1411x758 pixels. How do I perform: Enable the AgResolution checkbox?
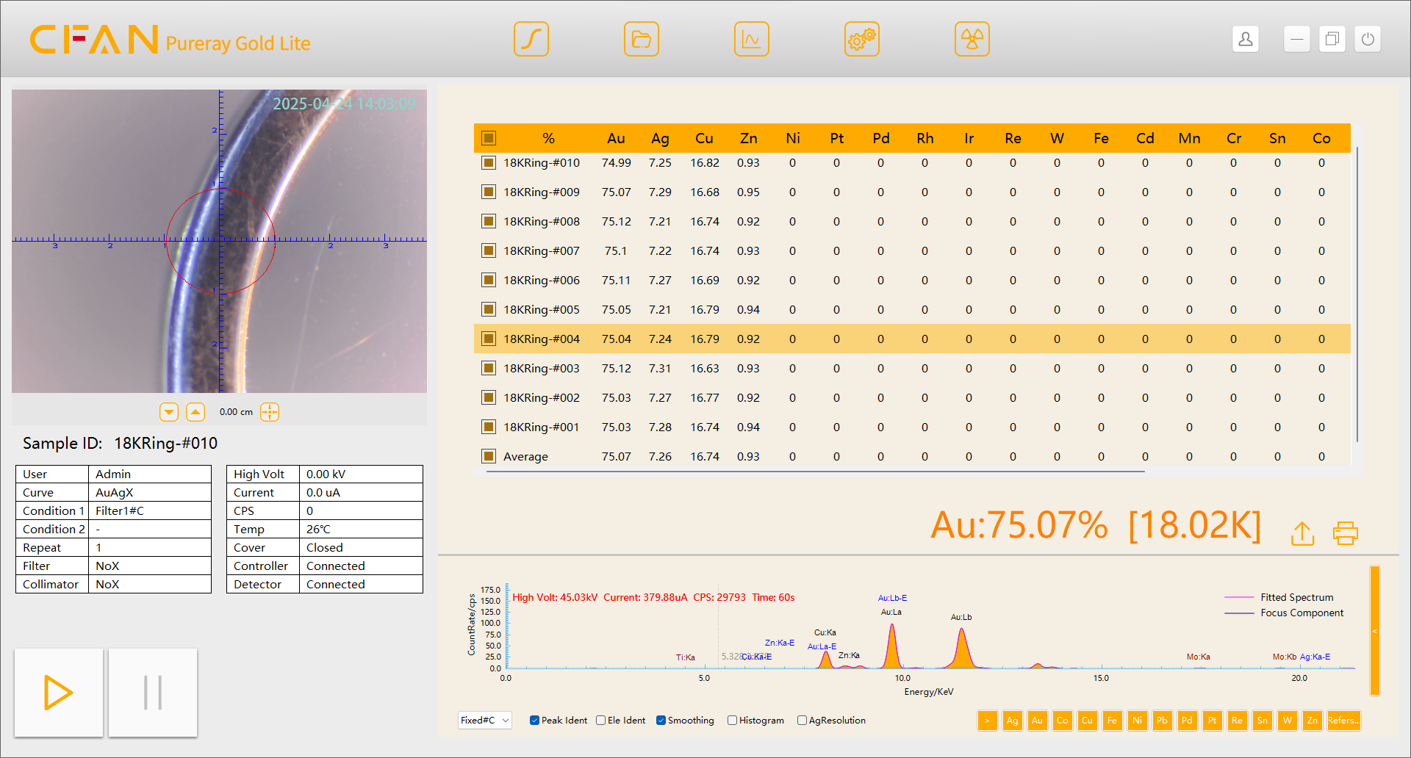coord(802,721)
